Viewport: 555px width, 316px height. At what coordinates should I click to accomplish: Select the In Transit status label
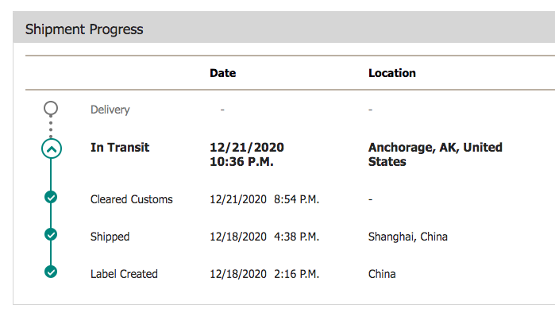pos(120,147)
